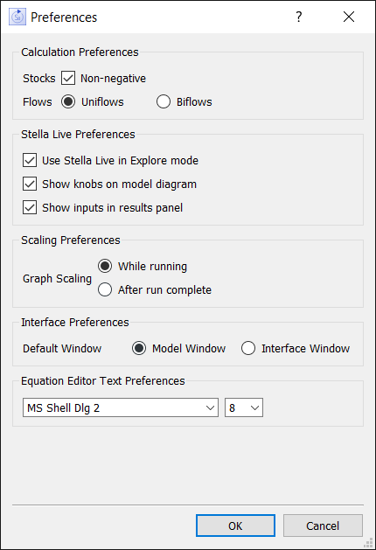
Task: Uncheck Non-negative stocks checkbox
Action: click(x=68, y=78)
